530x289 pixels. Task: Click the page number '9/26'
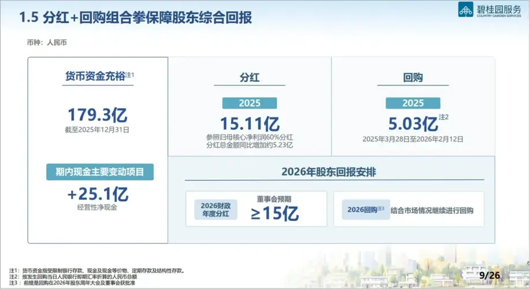(490, 276)
